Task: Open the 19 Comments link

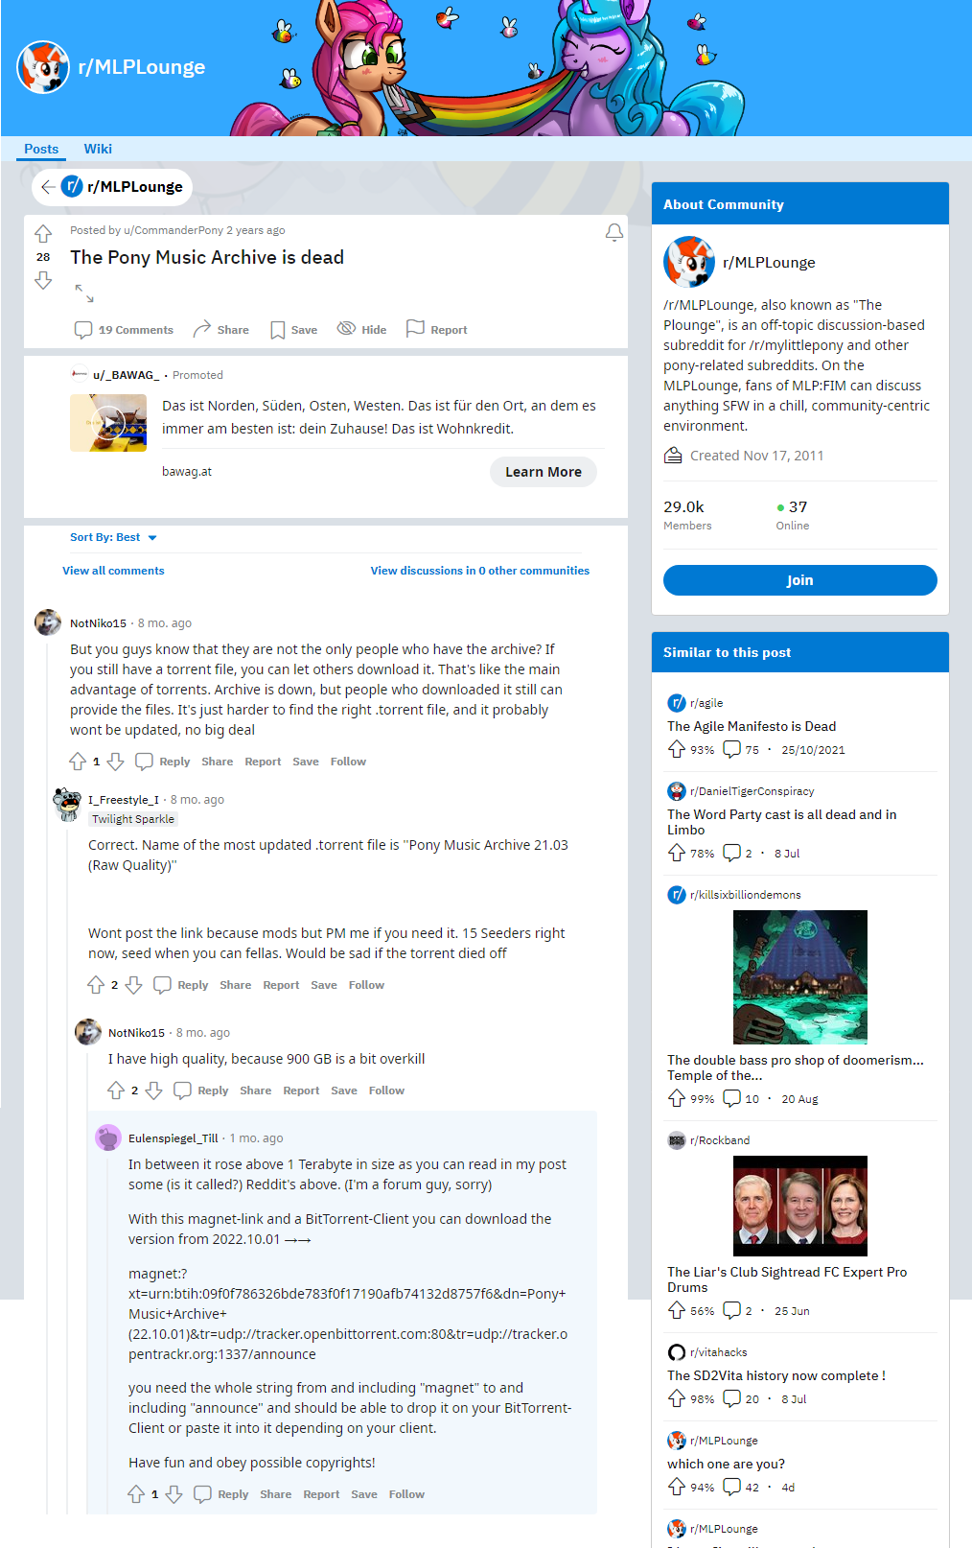Action: tap(125, 330)
